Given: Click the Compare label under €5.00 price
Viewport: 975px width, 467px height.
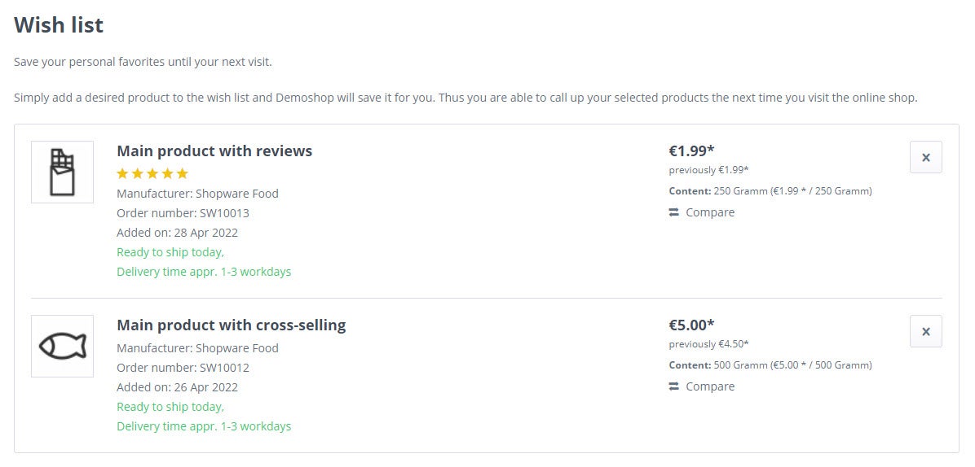Looking at the screenshot, I should 710,386.
